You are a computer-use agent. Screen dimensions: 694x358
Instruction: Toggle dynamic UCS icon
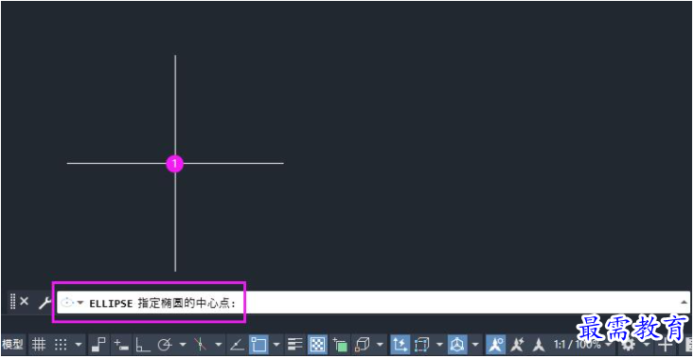[400, 344]
